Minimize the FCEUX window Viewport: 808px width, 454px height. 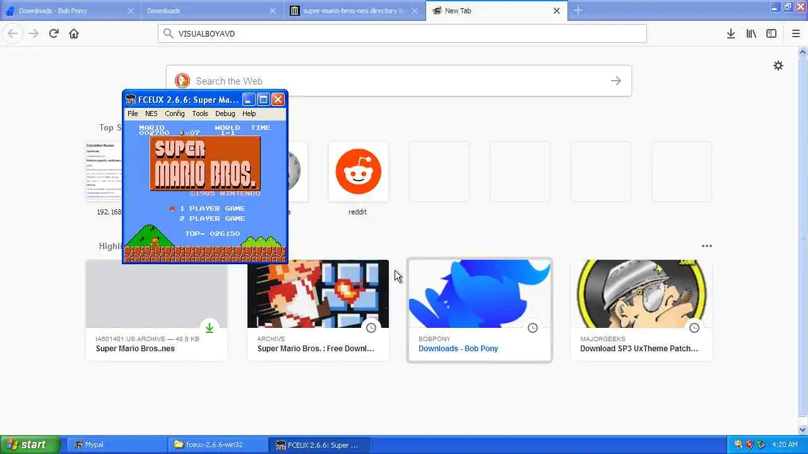click(249, 100)
